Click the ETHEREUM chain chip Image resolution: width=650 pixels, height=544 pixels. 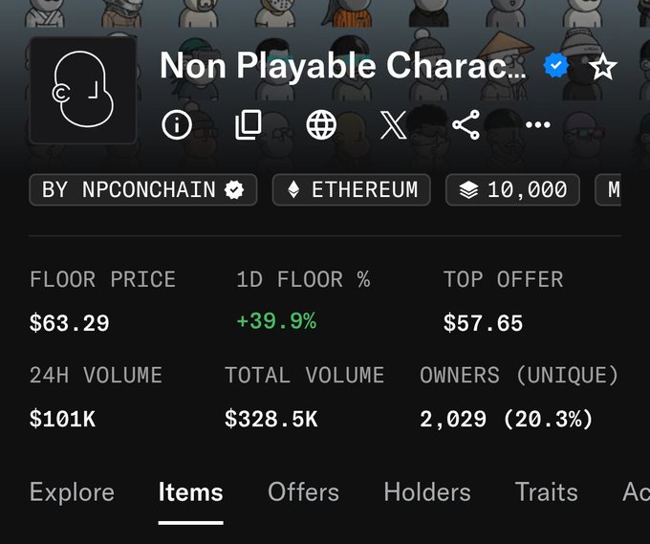tap(352, 190)
